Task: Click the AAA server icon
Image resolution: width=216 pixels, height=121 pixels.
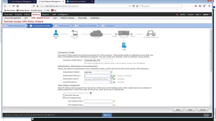Action: click(124, 45)
